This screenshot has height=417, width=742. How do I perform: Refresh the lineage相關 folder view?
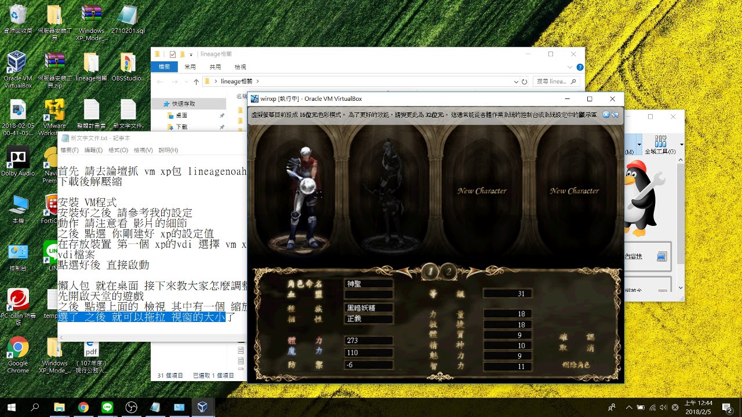click(524, 82)
